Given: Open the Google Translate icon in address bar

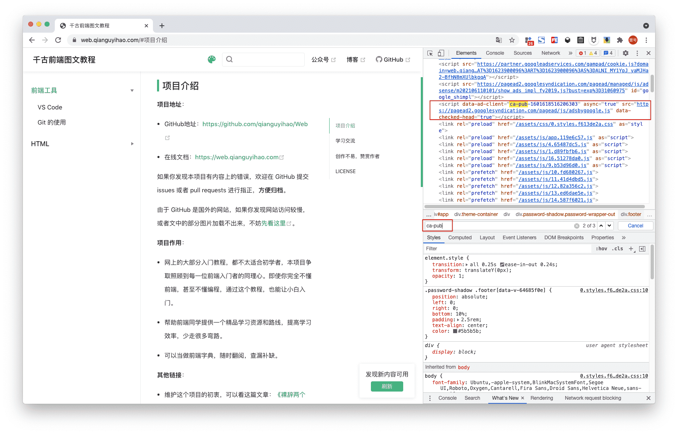Looking at the screenshot, I should [x=499, y=40].
